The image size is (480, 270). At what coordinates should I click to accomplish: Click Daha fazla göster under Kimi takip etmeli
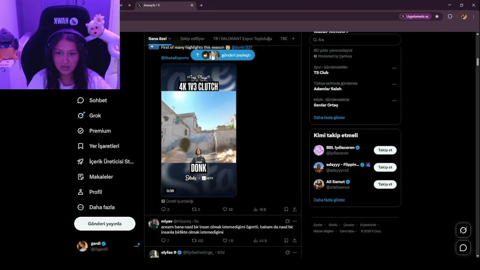click(x=329, y=200)
